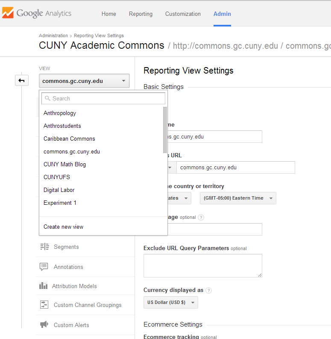This screenshot has height=339, width=331.
Task: Open the US Dollar (USD $) currency dropdown
Action: point(171,302)
